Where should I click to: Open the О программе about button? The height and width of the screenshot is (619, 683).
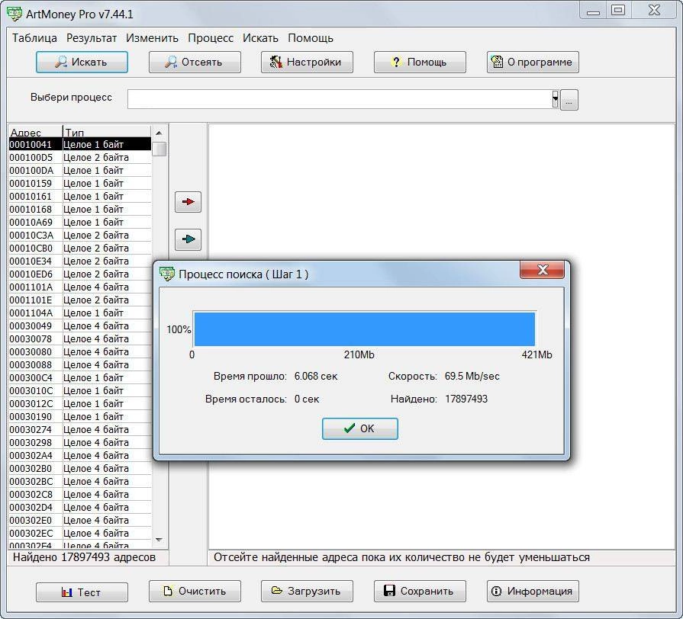[x=533, y=63]
